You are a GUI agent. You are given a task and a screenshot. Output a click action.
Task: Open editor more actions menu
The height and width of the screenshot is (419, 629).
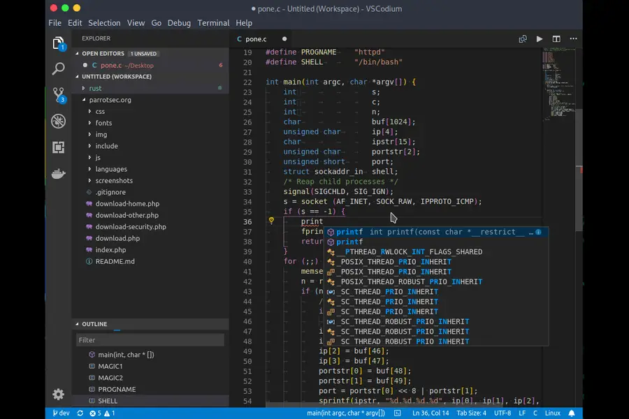pos(573,39)
